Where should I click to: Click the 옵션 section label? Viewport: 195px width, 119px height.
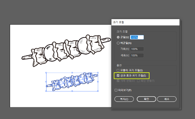pos(119,65)
